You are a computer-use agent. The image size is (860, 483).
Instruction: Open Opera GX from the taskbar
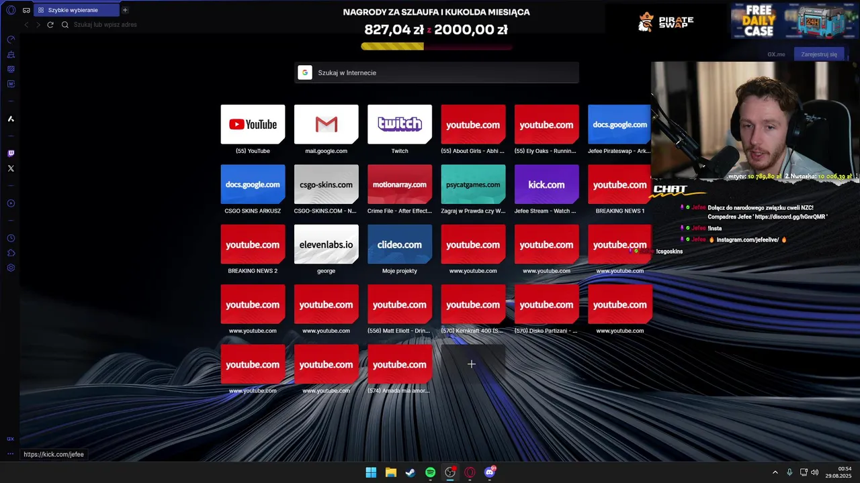click(x=470, y=472)
